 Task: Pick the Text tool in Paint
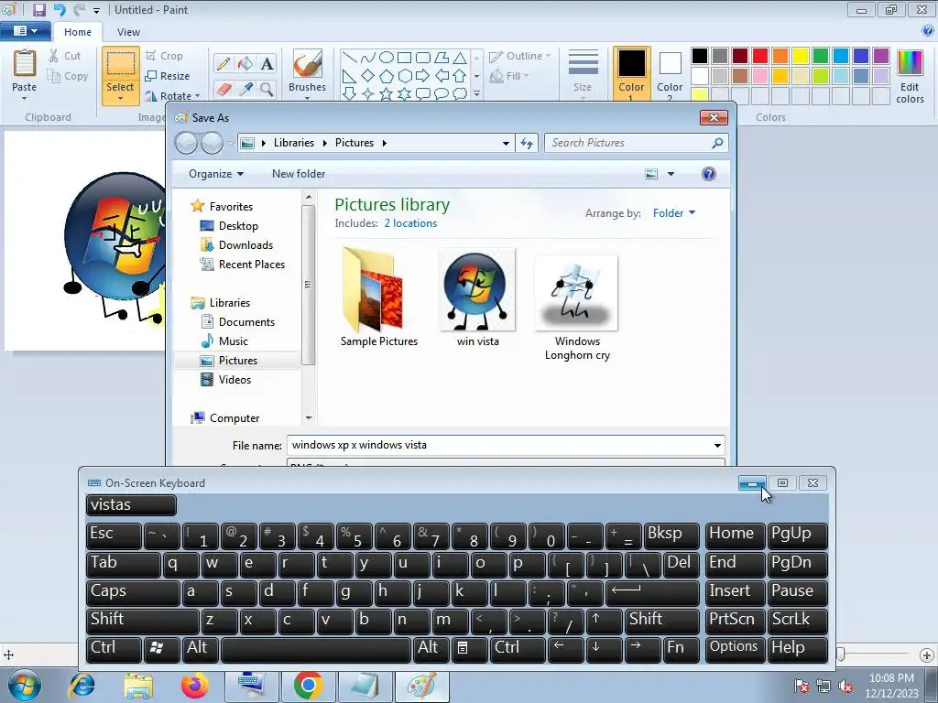(267, 63)
